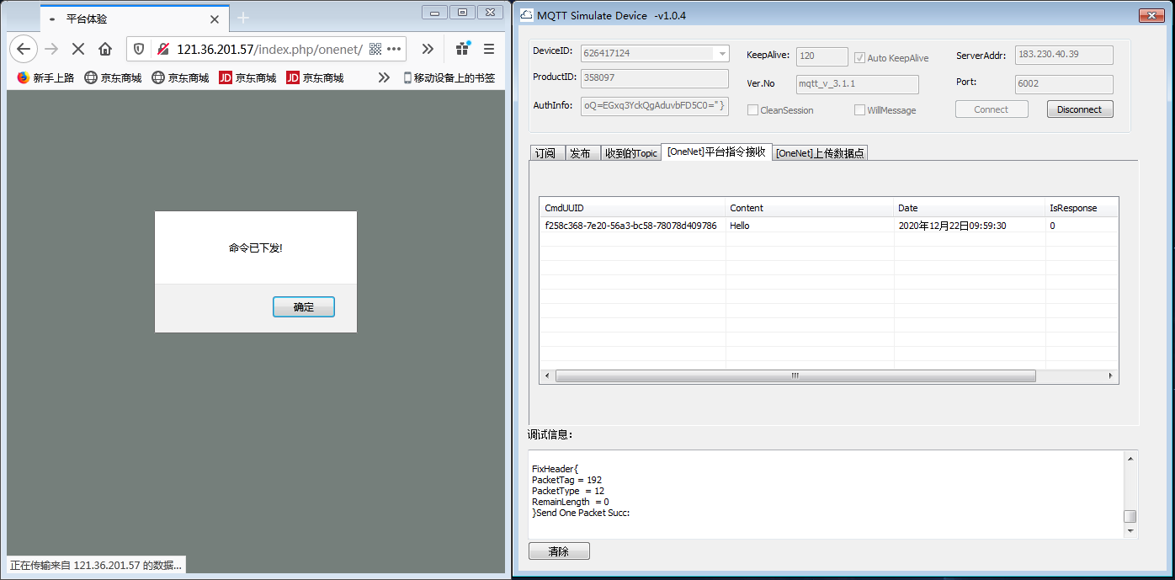The height and width of the screenshot is (580, 1175).
Task: Switch to the 订阅 tab
Action: (545, 153)
